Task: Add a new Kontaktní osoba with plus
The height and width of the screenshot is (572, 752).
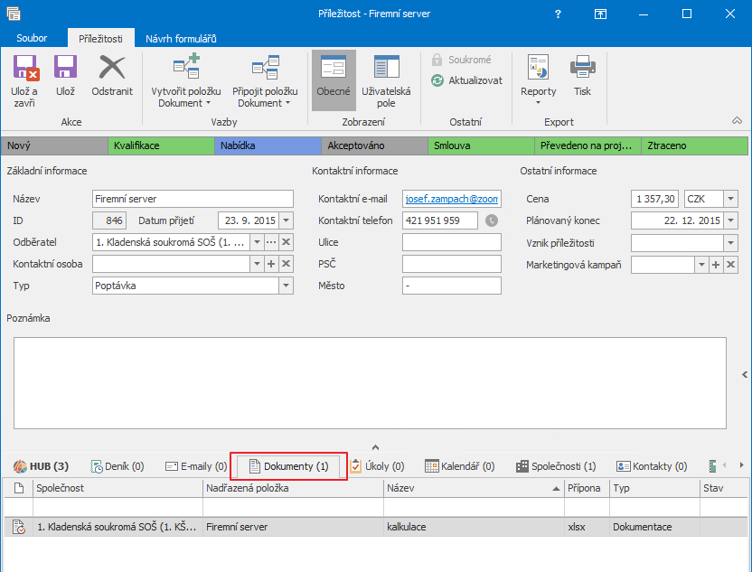Action: [x=271, y=264]
